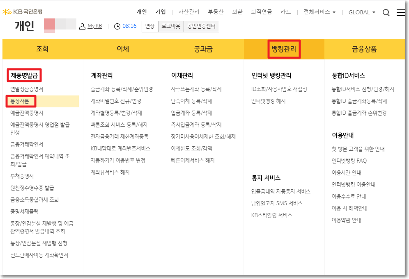Switch to the 뱅킹관리 tab
The height and width of the screenshot is (279, 409).
click(284, 49)
